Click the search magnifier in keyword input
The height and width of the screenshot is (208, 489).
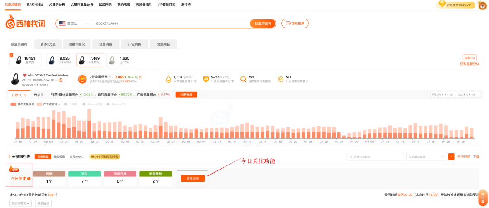pyautogui.click(x=351, y=156)
